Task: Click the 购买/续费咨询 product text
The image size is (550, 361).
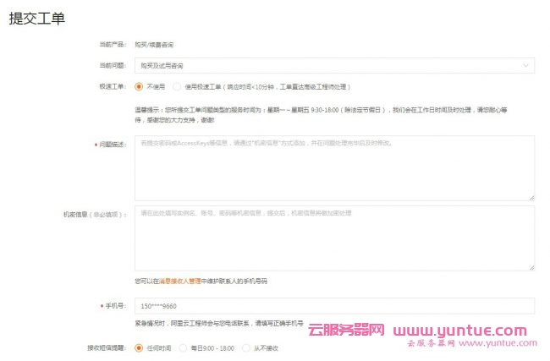Action: (x=158, y=43)
